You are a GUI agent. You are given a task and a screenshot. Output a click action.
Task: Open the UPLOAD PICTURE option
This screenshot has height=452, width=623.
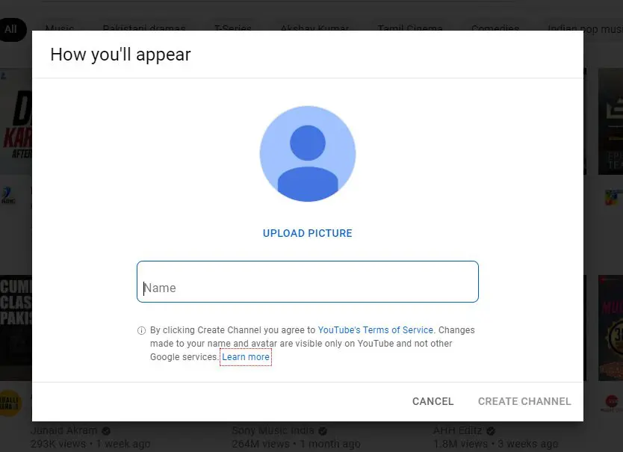(x=307, y=233)
